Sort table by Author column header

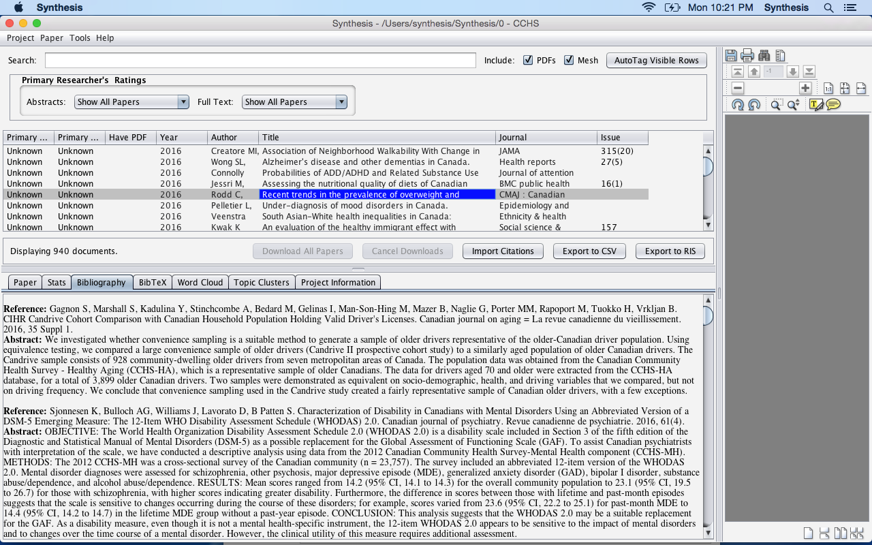[x=233, y=137]
